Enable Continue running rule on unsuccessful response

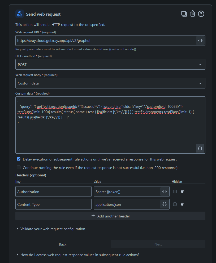[19, 167]
